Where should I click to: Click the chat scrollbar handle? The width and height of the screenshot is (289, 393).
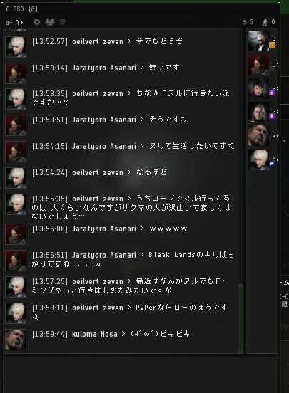coord(240,318)
